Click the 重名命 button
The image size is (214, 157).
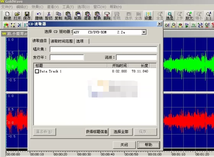tap(44, 132)
